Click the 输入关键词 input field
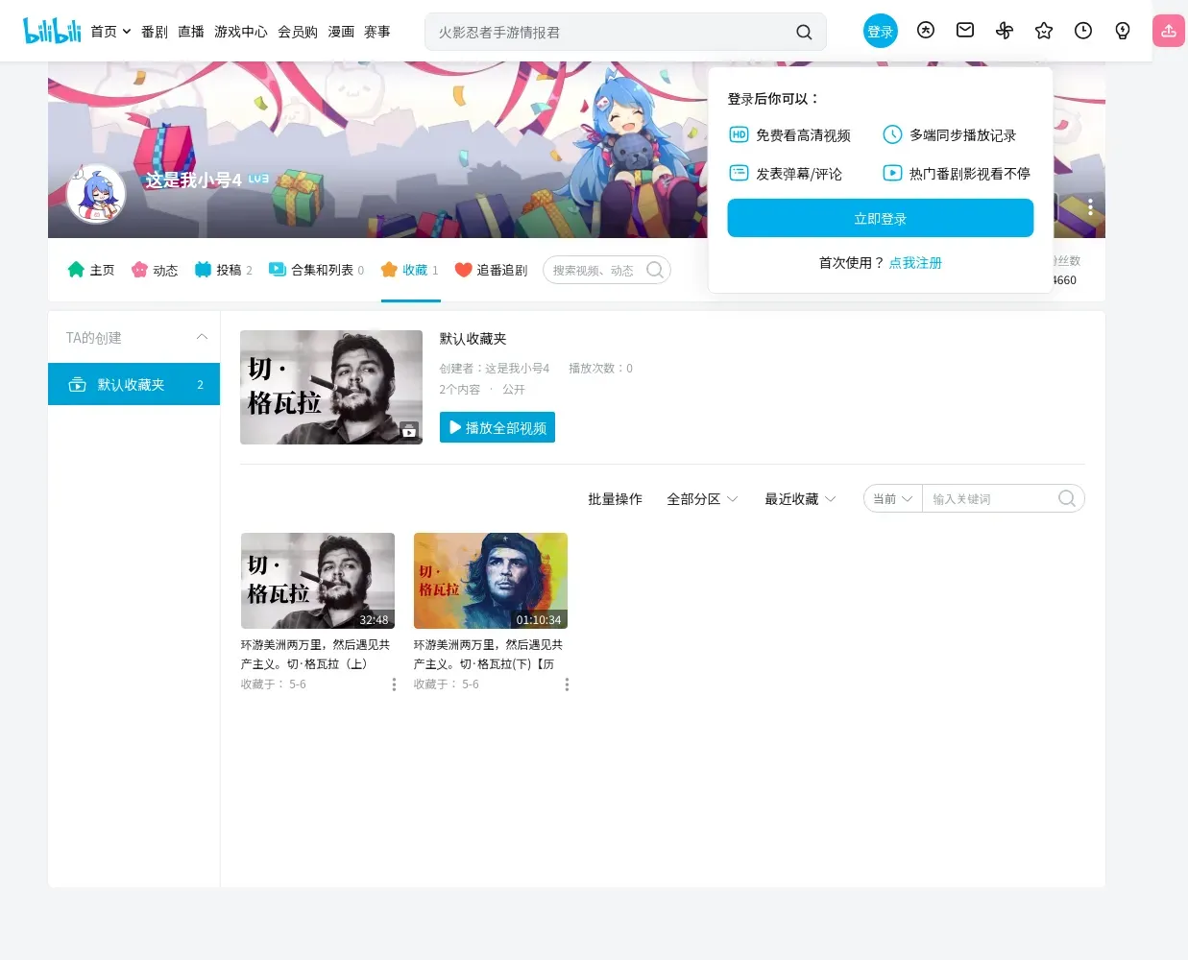The width and height of the screenshot is (1188, 960). [x=989, y=498]
